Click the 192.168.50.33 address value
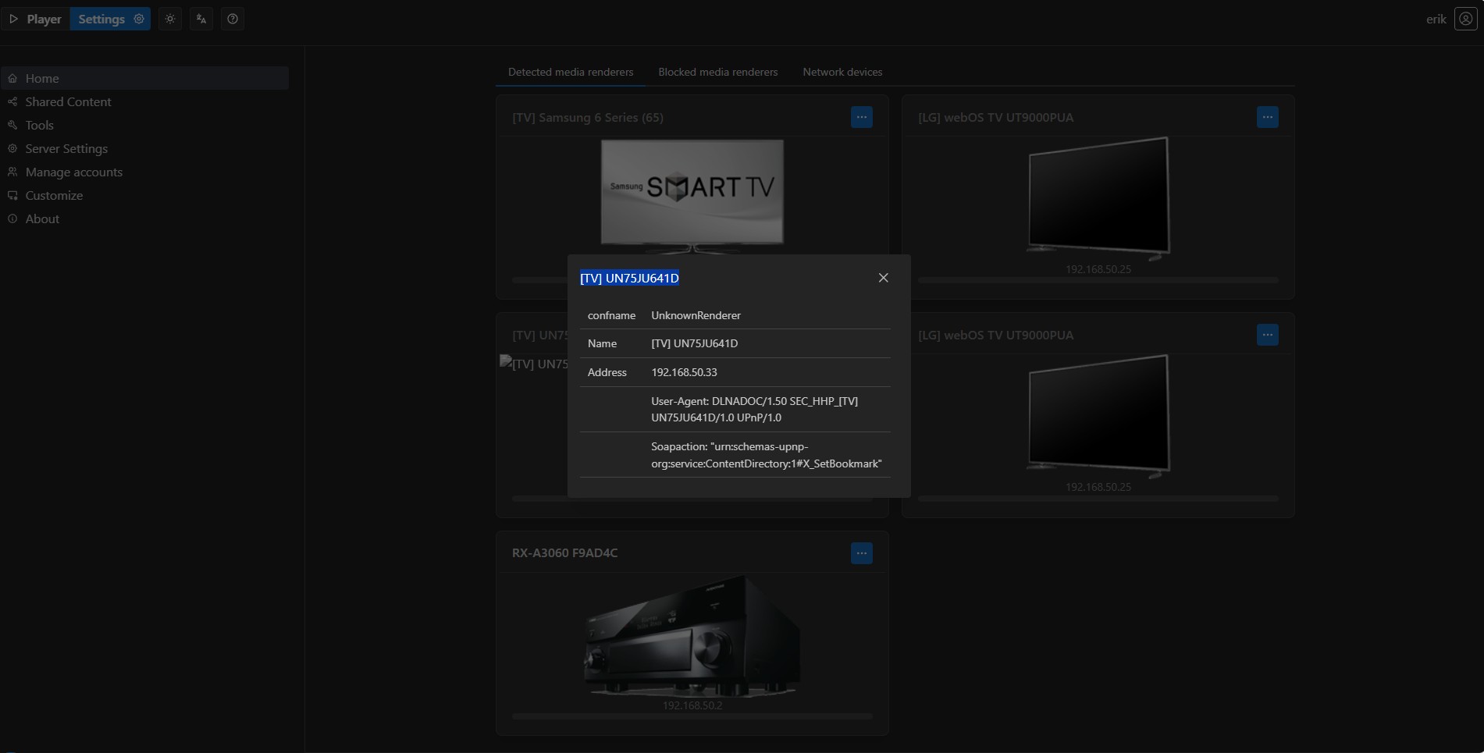1484x753 pixels. click(x=684, y=372)
